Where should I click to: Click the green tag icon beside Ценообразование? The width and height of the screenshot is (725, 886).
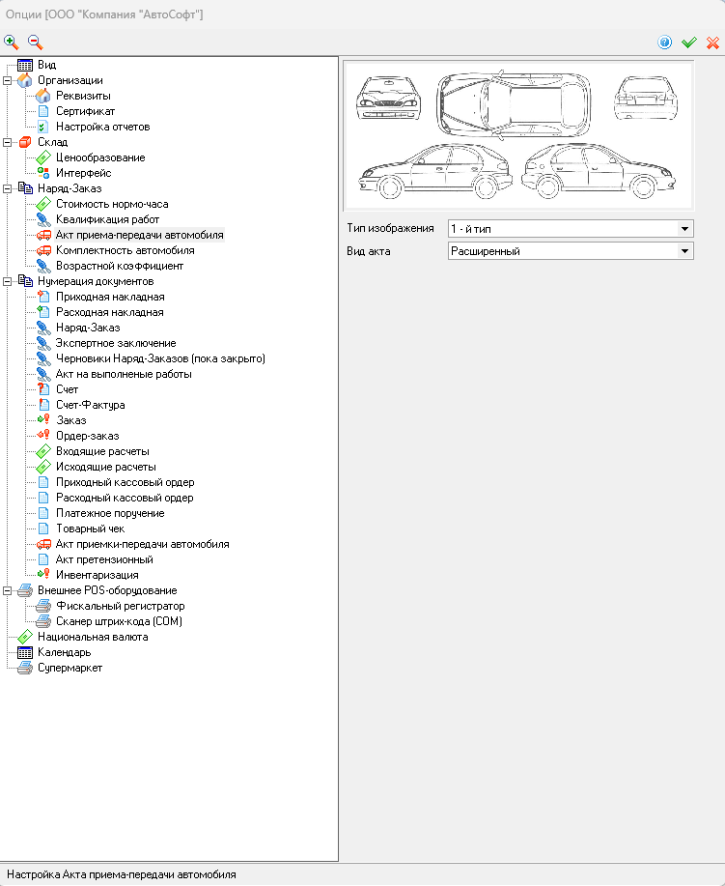(x=42, y=157)
